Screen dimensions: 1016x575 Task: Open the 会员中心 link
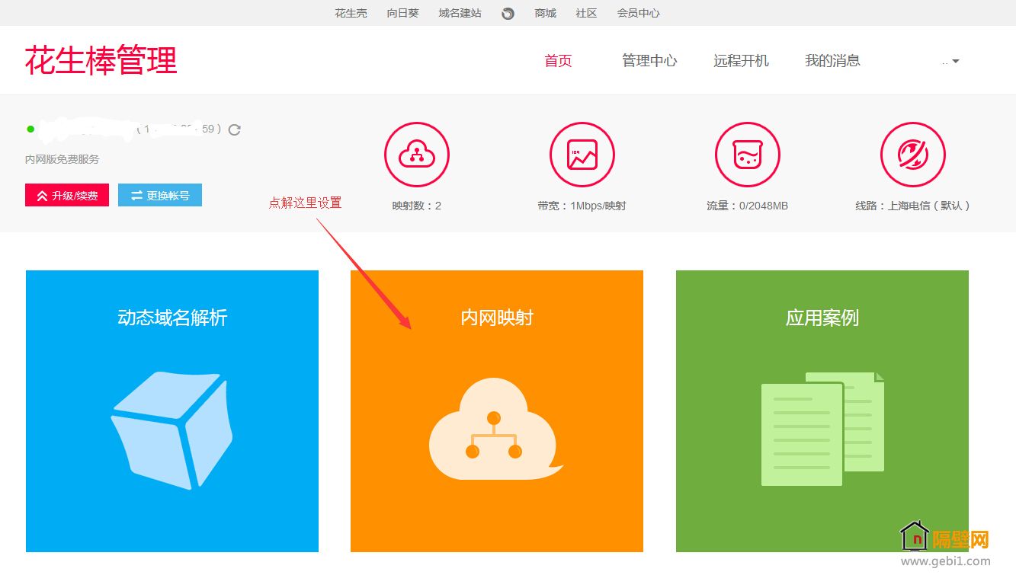point(638,13)
